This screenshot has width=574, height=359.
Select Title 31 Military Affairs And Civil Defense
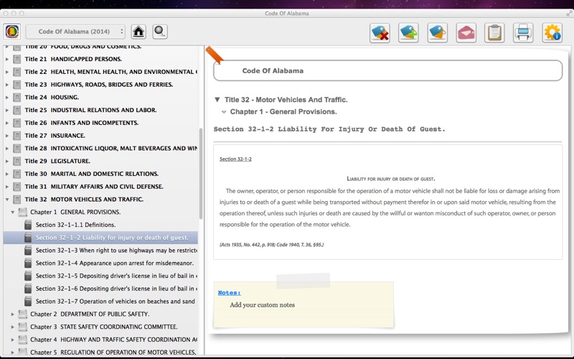point(100,187)
